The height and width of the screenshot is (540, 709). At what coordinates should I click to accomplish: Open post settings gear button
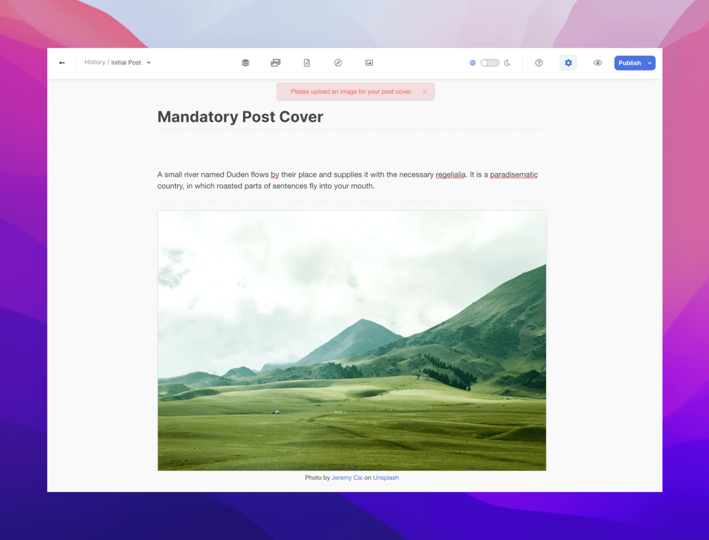[568, 63]
